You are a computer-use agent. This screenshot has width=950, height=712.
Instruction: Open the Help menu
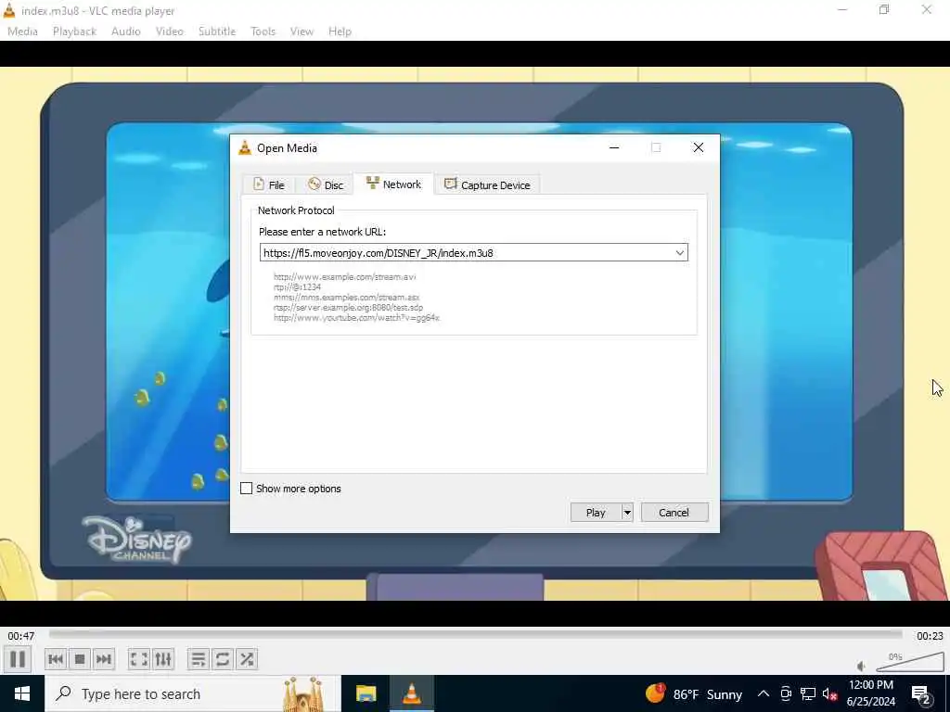[340, 32]
